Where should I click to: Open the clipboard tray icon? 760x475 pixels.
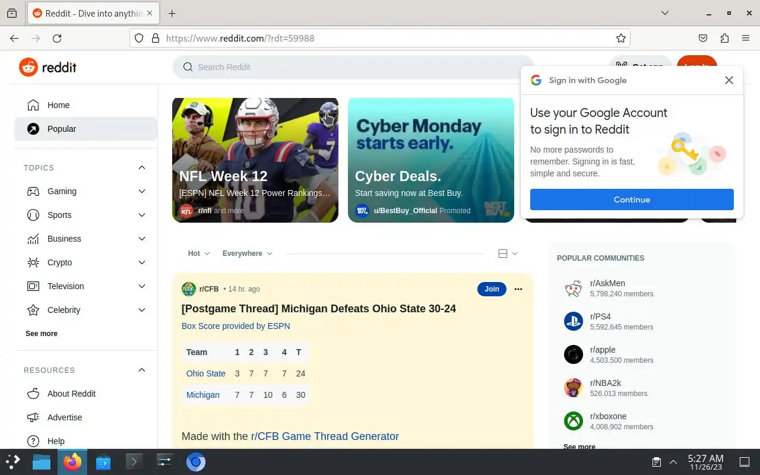click(657, 462)
